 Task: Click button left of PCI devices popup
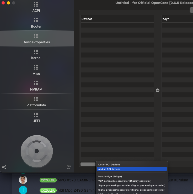(88, 164)
